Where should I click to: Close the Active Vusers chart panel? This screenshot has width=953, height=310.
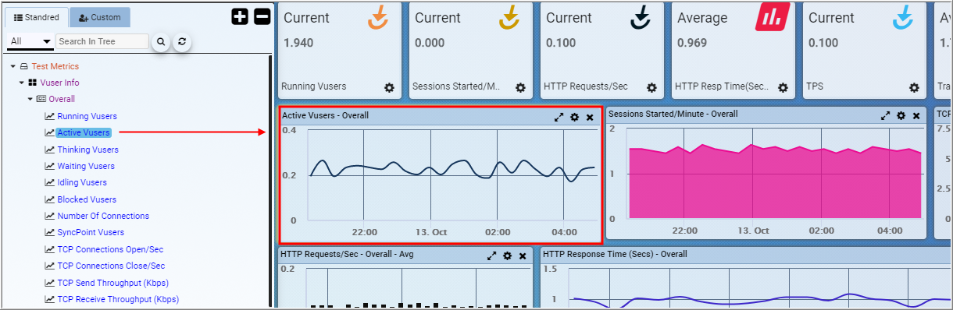(x=590, y=117)
